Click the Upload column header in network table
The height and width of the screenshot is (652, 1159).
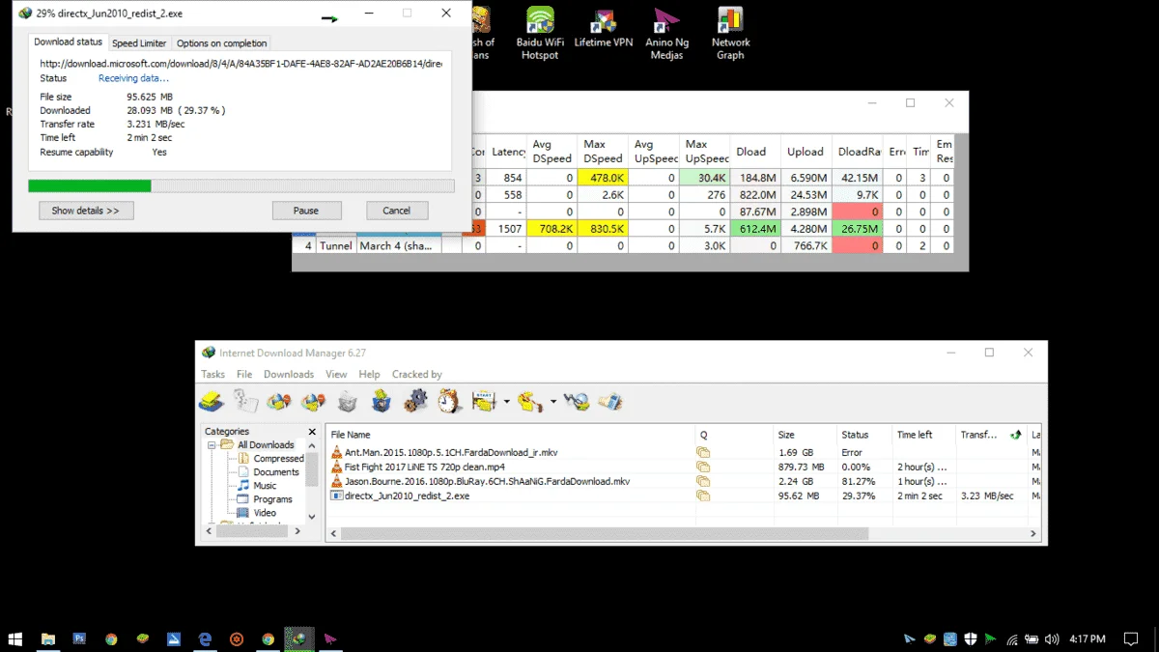[x=806, y=152]
